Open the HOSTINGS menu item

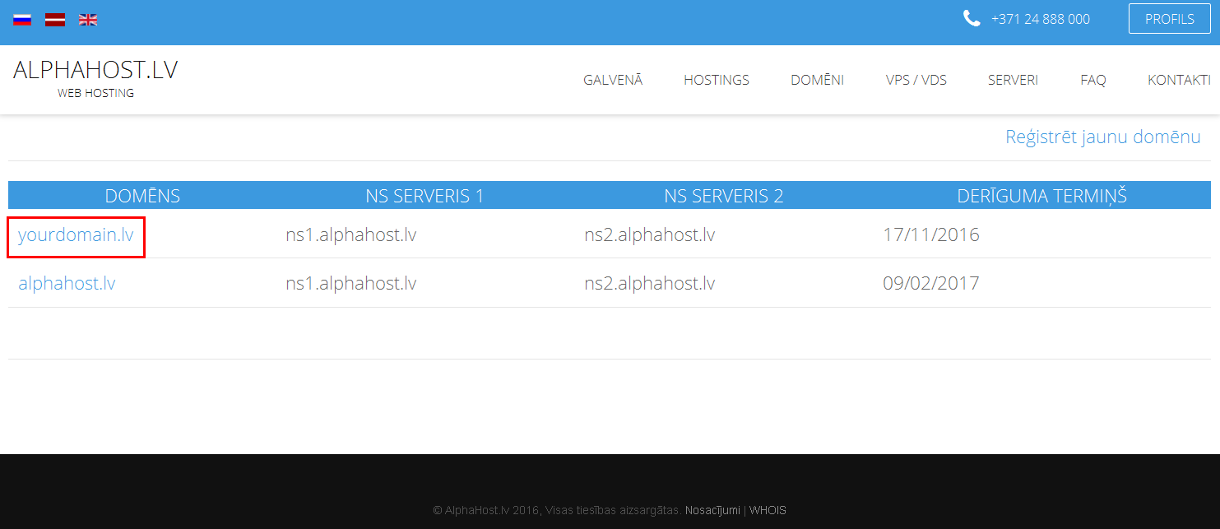click(717, 80)
